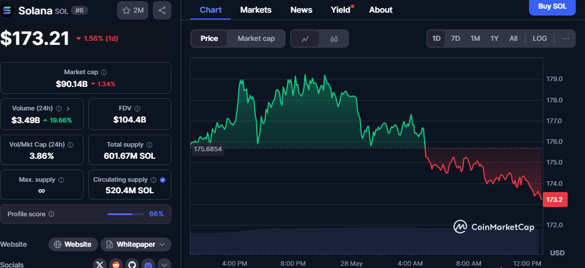
Task: Choose the 1D time range
Action: [436, 39]
